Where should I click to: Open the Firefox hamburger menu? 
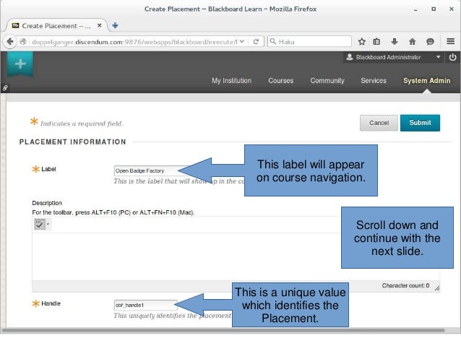coord(450,41)
